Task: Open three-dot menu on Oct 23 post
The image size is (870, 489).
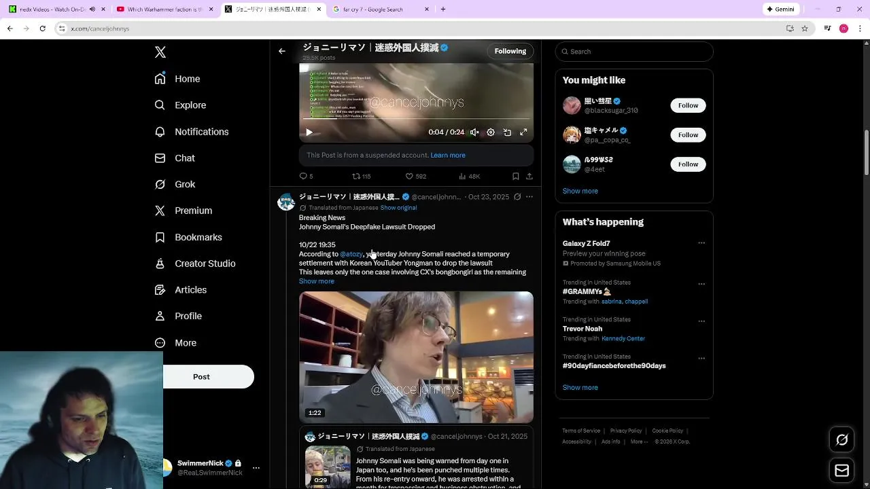Action: (529, 197)
